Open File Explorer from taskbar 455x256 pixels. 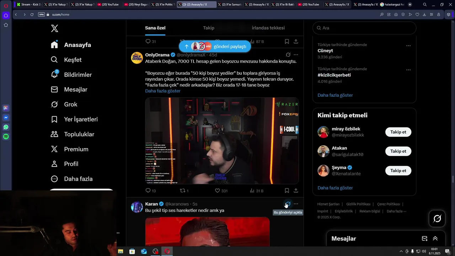point(121,251)
